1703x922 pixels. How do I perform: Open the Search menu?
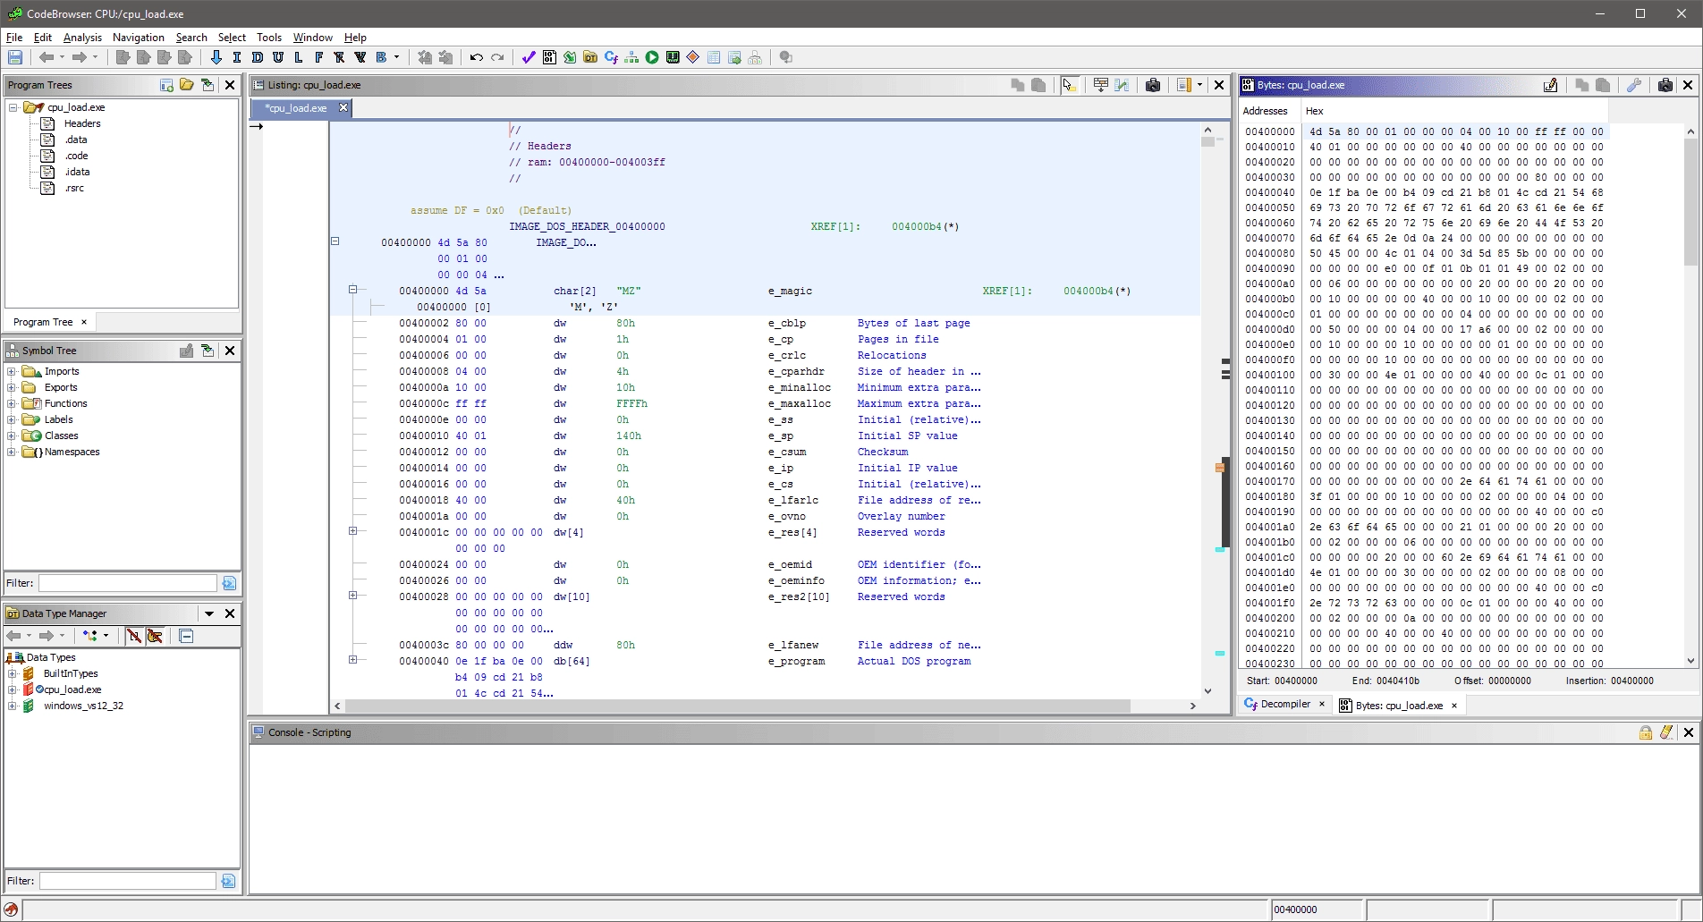point(191,38)
